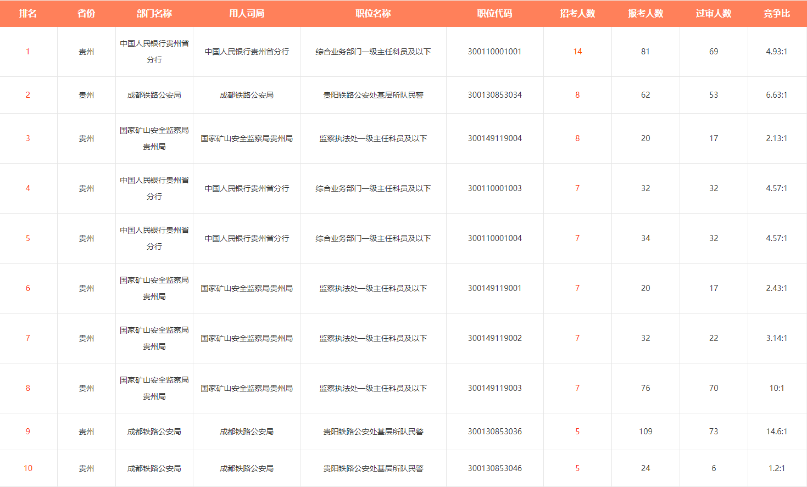Select the 招考人数 column header
The width and height of the screenshot is (807, 487).
pos(577,13)
